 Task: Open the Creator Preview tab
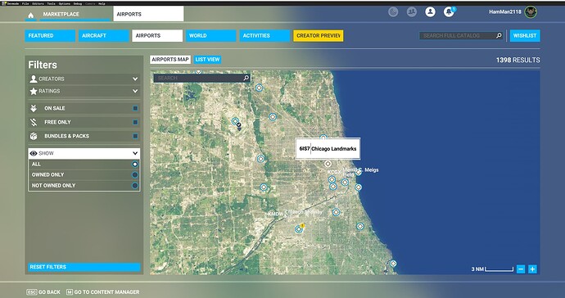(319, 36)
